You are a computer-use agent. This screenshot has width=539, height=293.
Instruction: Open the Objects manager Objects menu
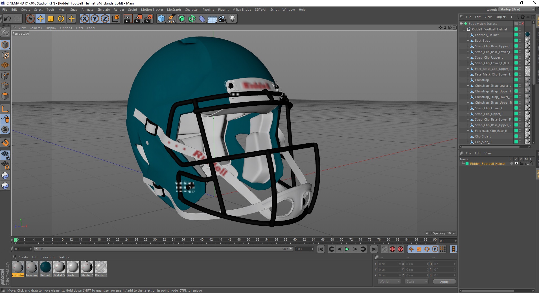pyautogui.click(x=501, y=17)
